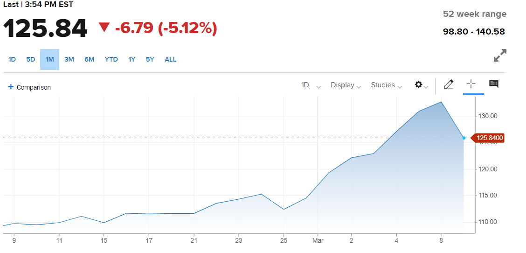Image resolution: width=526 pixels, height=253 pixels.
Task: Show the 5Y price history
Action: pos(150,59)
